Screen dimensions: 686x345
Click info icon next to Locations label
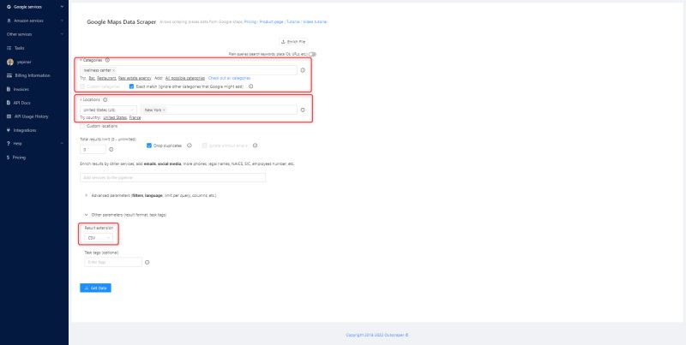point(105,100)
